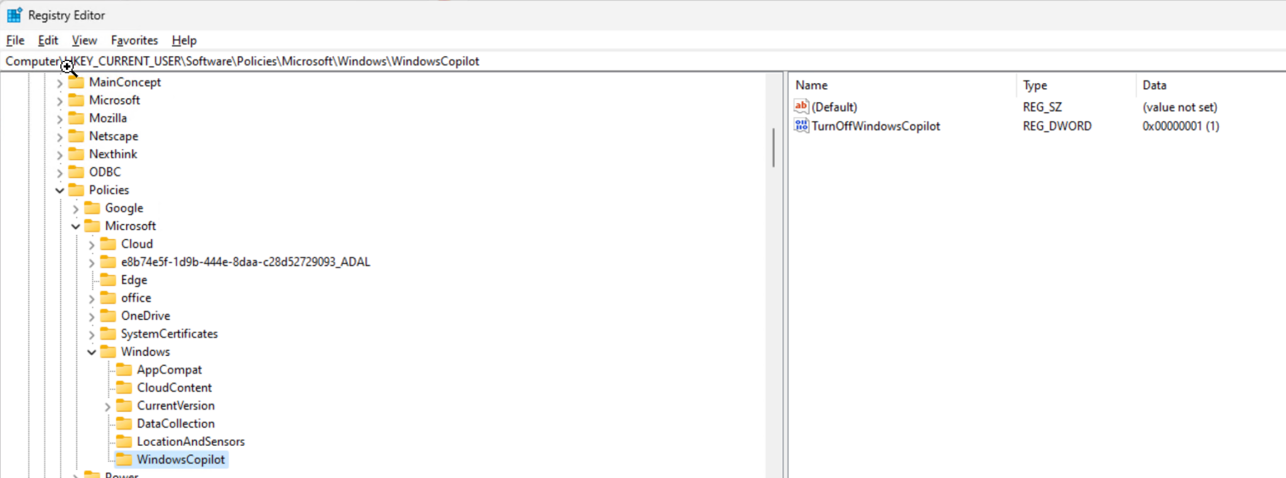Click the (Default) string value icon

[x=801, y=107]
